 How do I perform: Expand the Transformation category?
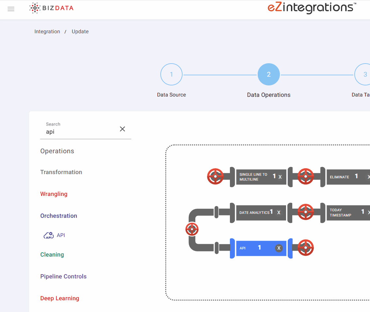tap(61, 172)
